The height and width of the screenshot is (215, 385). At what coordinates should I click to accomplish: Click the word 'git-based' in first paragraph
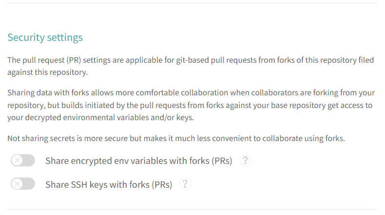pos(192,60)
